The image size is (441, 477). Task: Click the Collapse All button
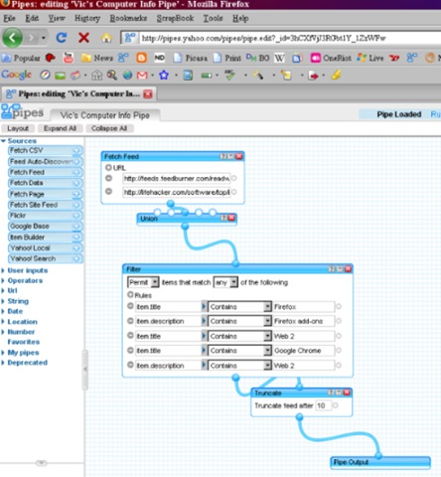coord(109,128)
